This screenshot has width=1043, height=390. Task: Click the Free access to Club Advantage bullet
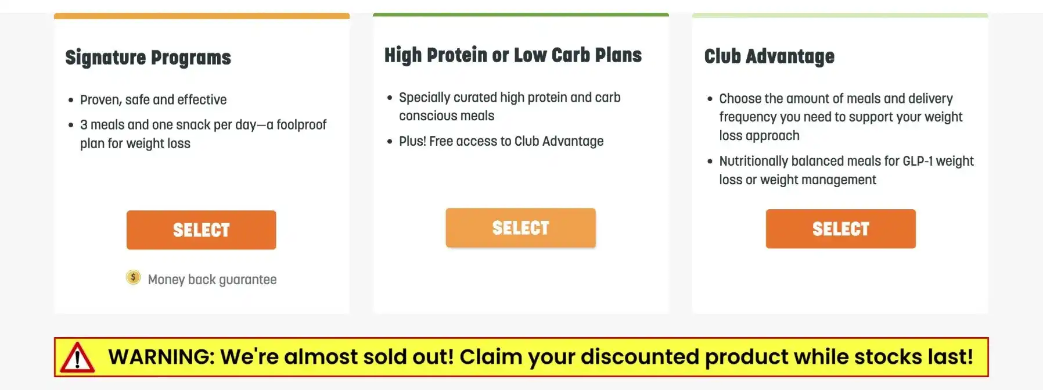tap(501, 141)
